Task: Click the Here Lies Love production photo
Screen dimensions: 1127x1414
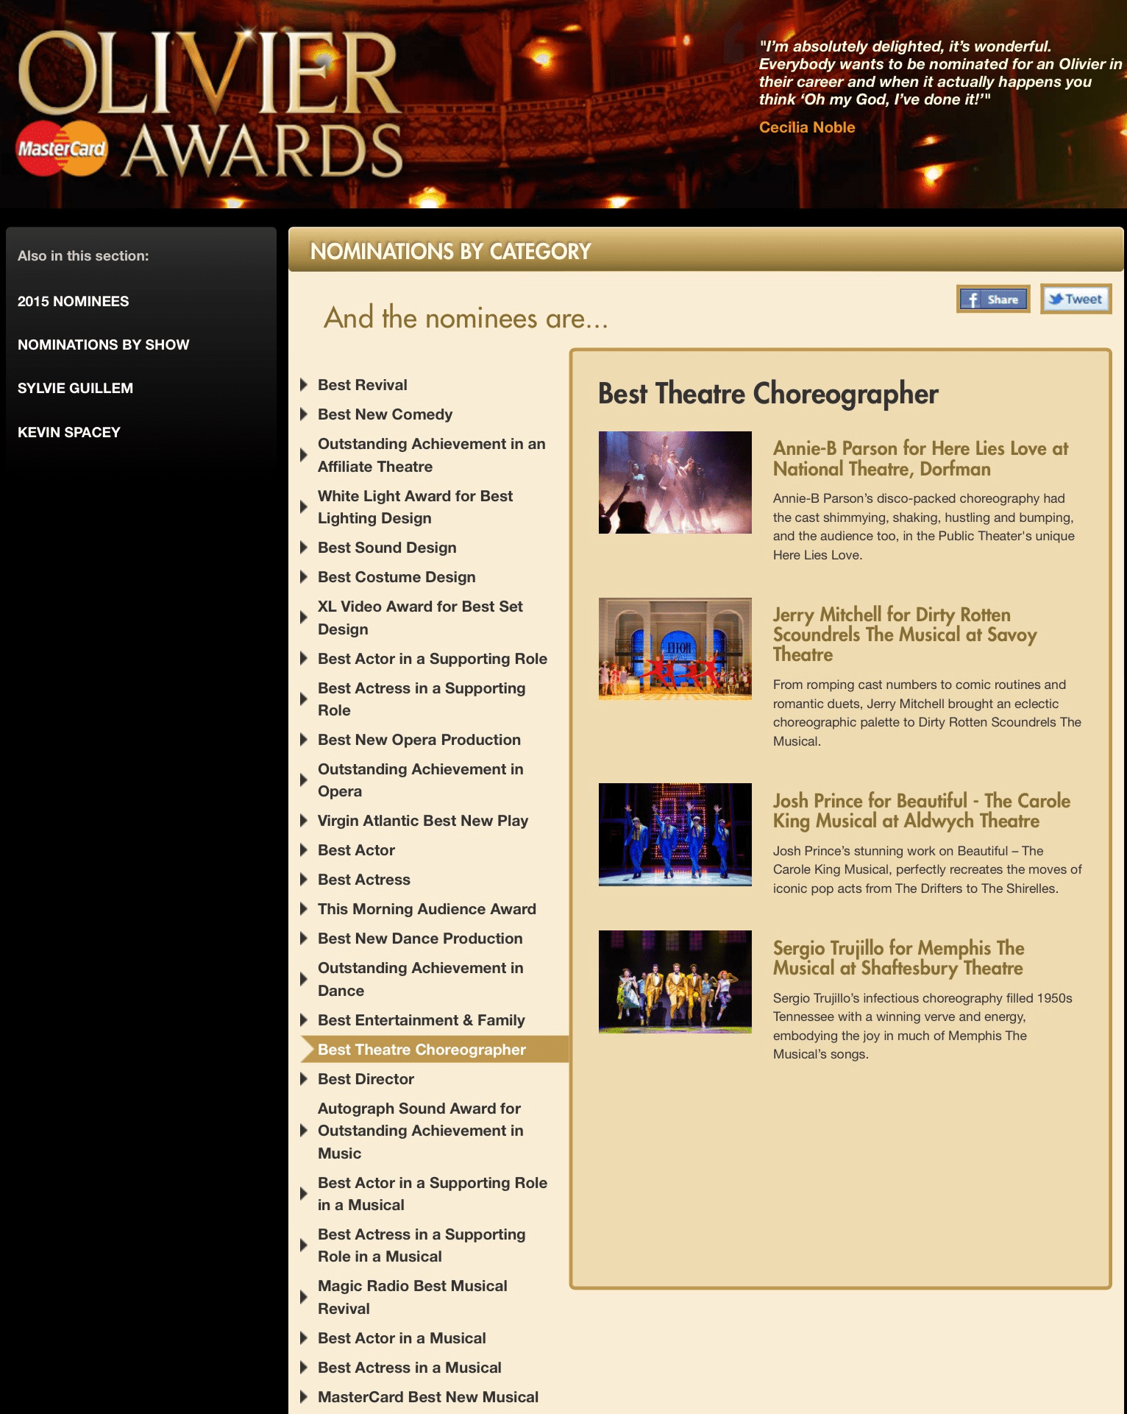Action: 675,482
